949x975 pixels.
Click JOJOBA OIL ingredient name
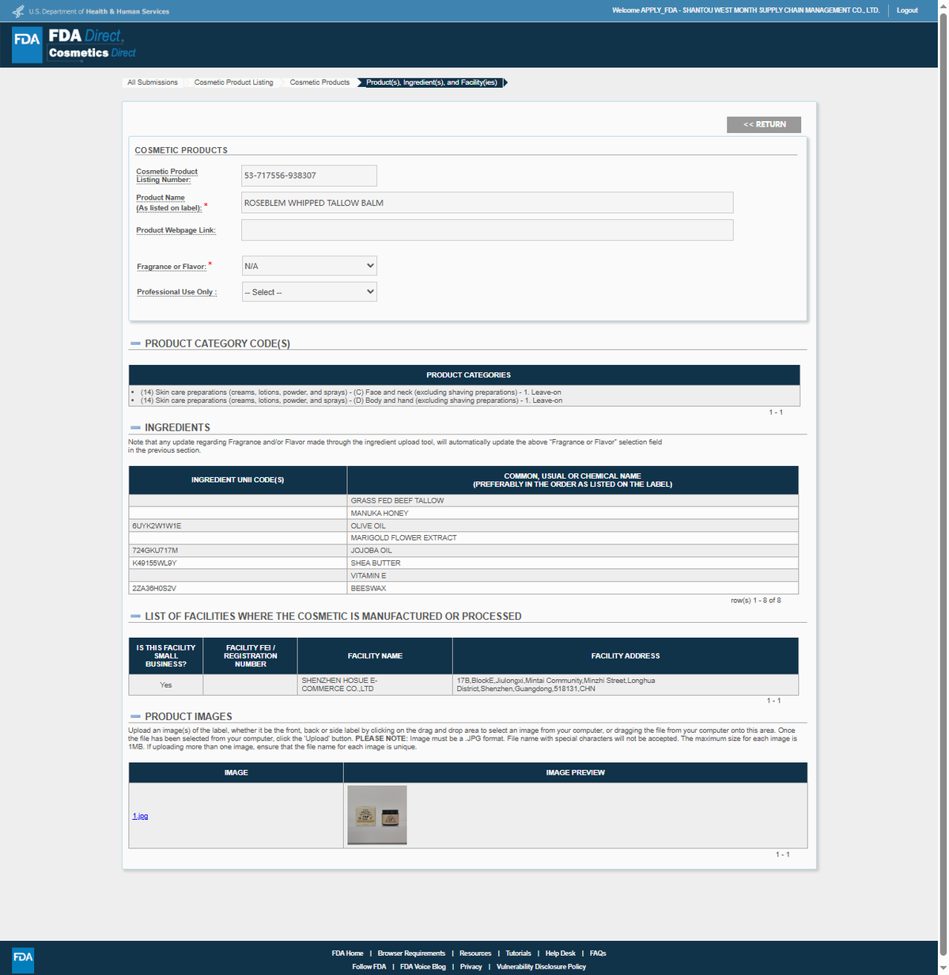(372, 551)
